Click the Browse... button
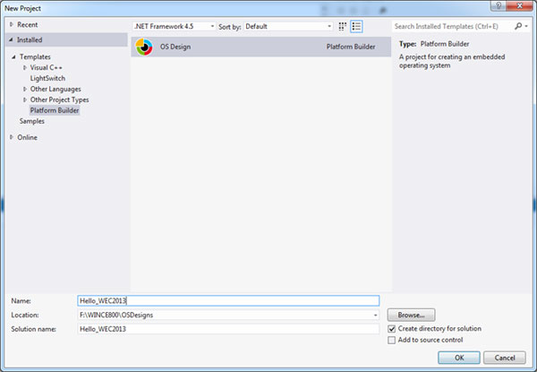 (x=412, y=315)
